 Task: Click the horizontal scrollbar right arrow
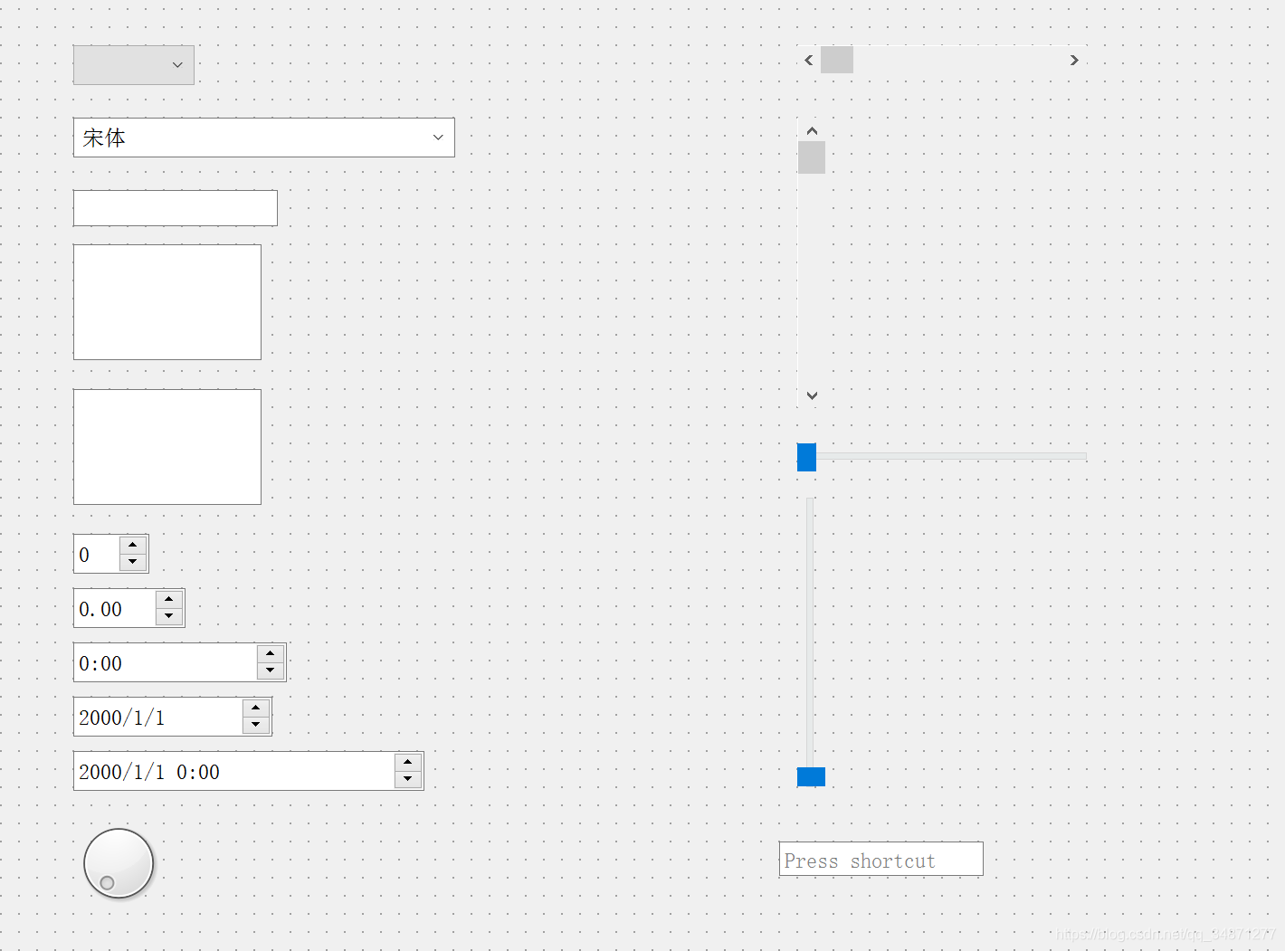[1074, 60]
